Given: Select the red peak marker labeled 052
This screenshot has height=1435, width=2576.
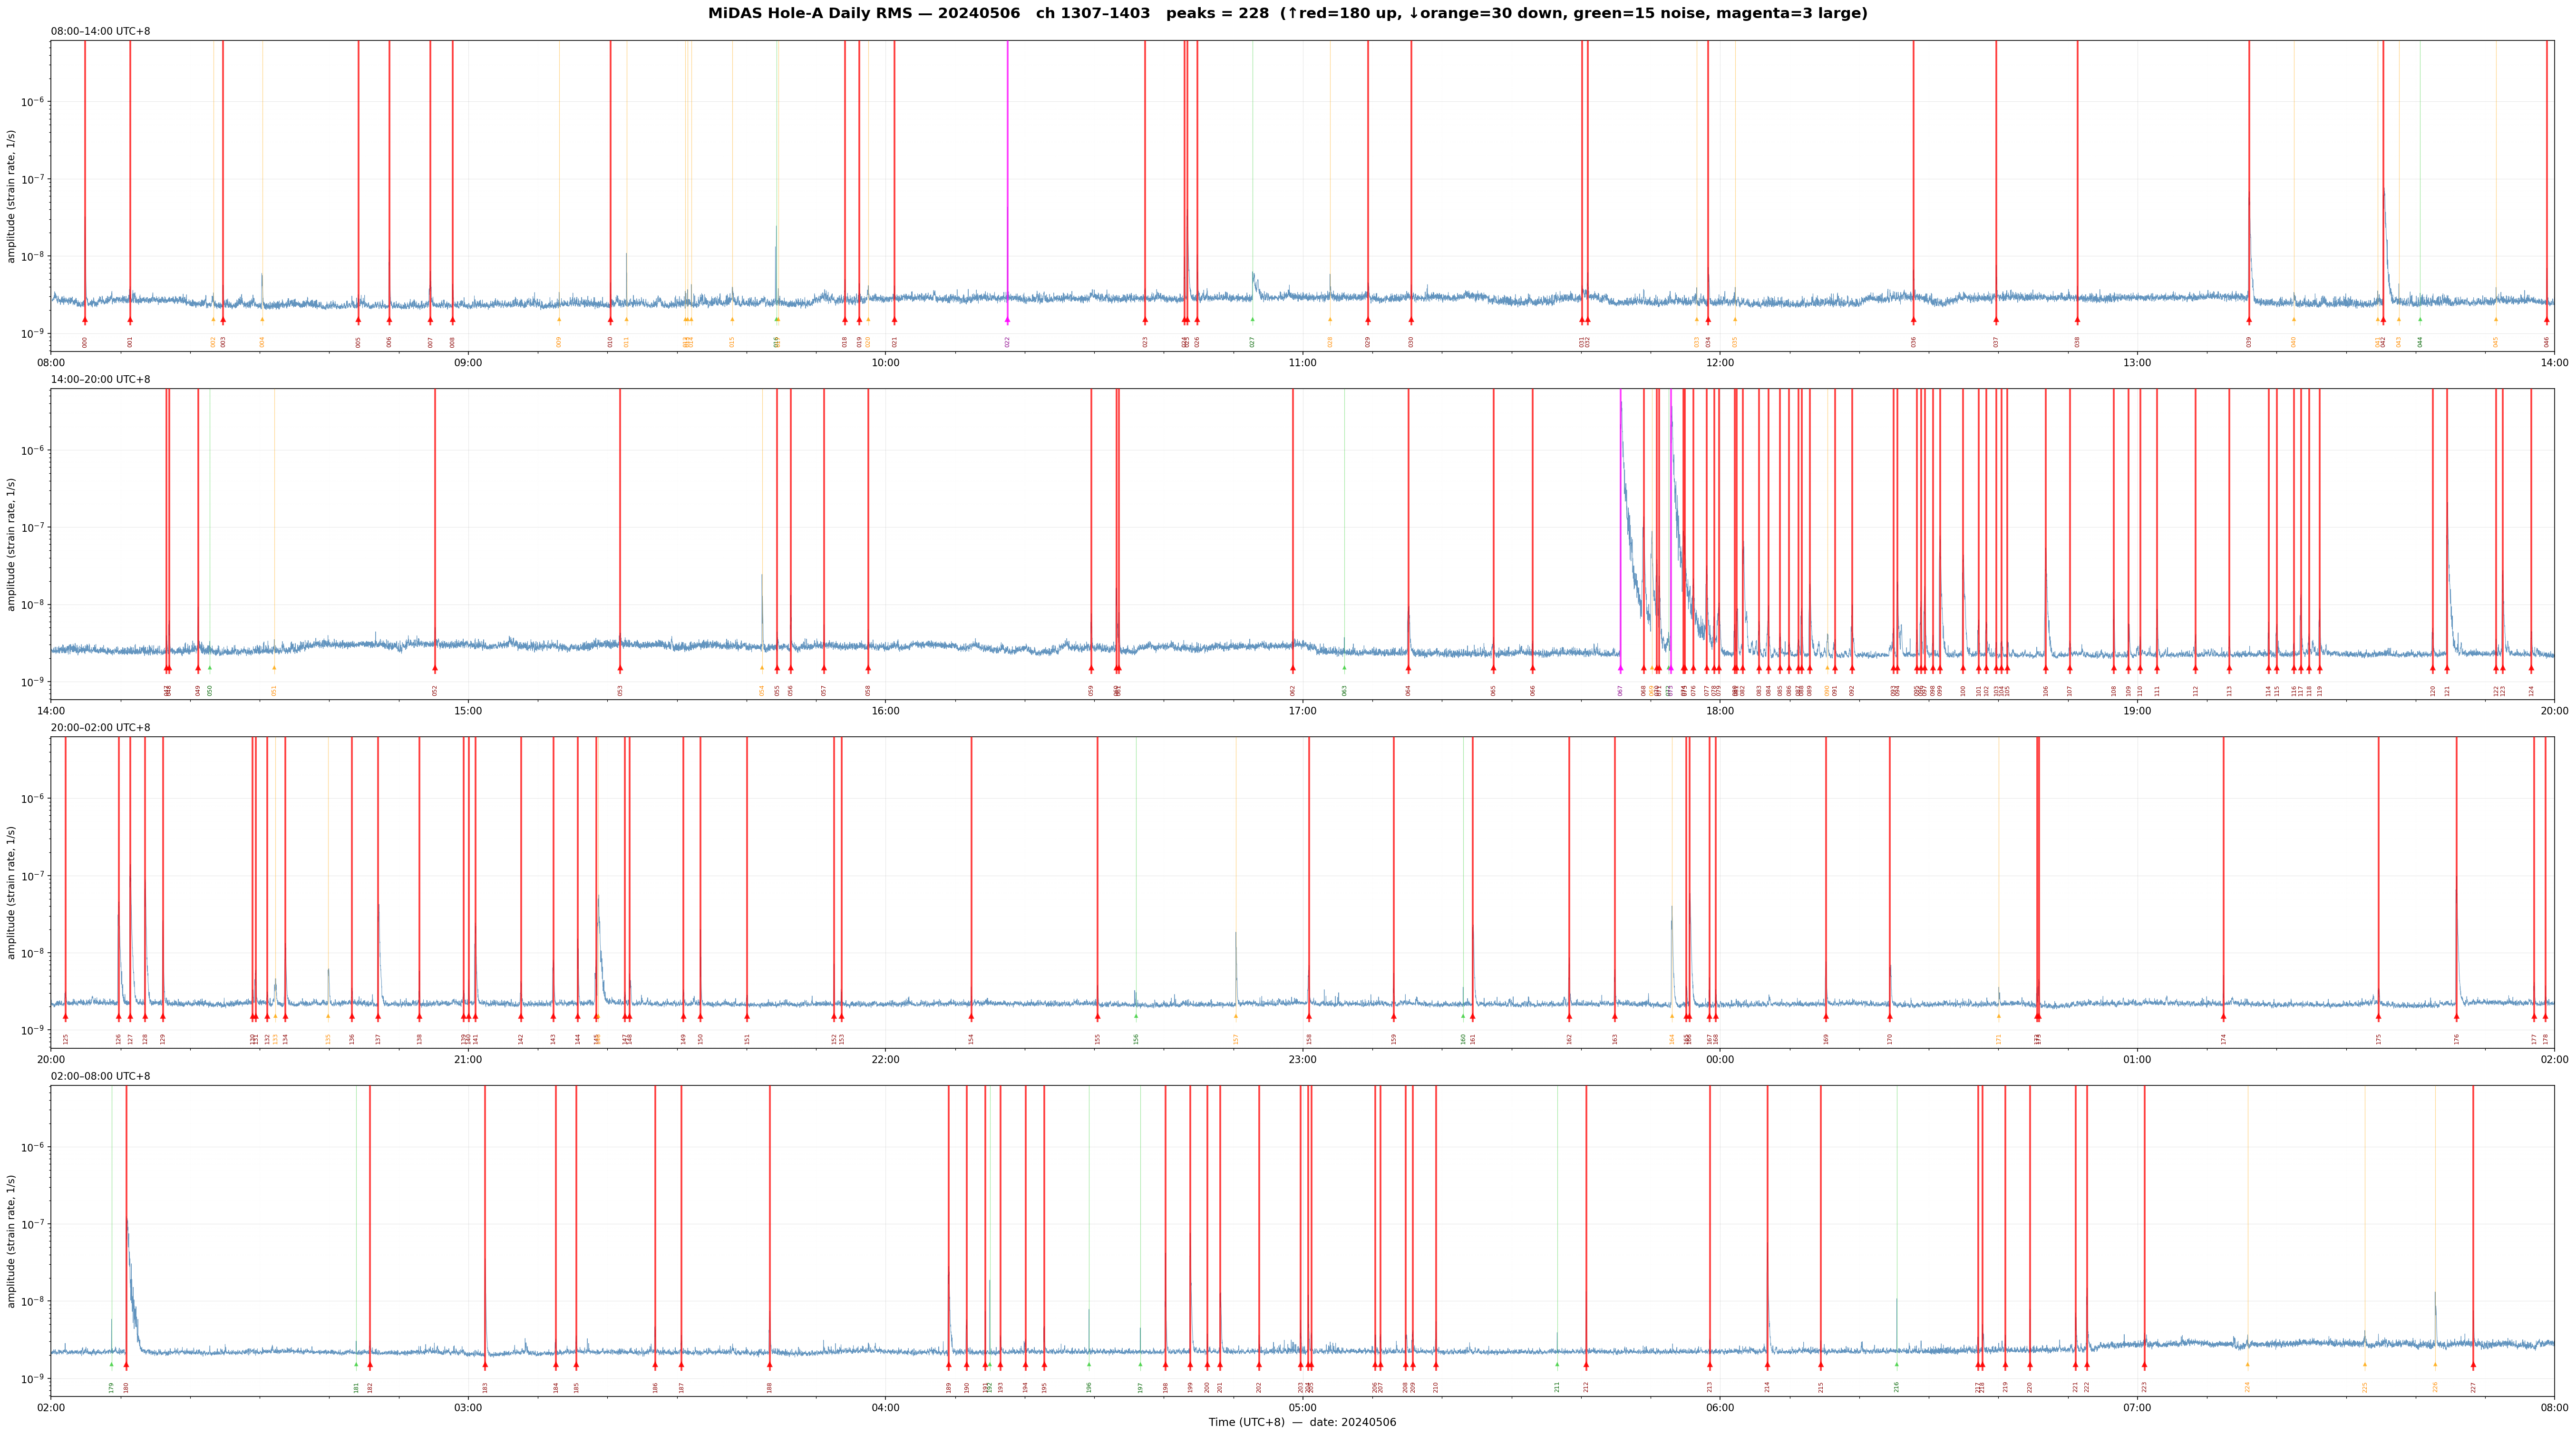Looking at the screenshot, I should (435, 668).
